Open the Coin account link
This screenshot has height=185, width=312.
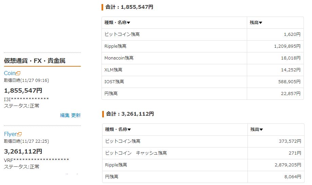click(10, 73)
